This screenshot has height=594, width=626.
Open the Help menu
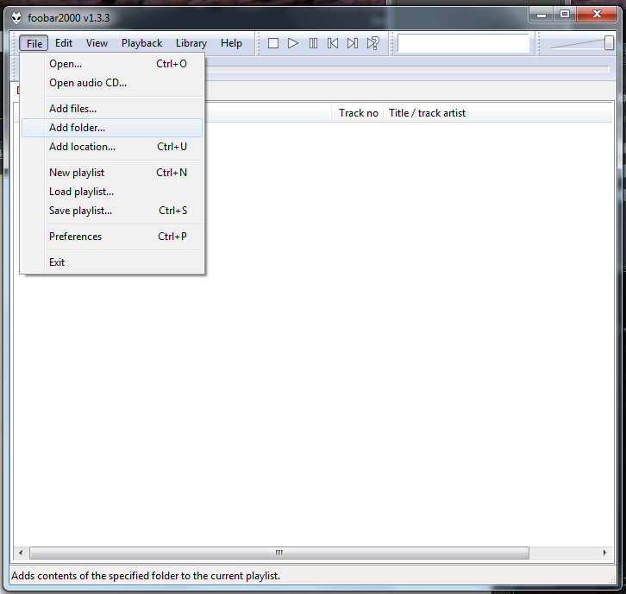click(x=231, y=43)
